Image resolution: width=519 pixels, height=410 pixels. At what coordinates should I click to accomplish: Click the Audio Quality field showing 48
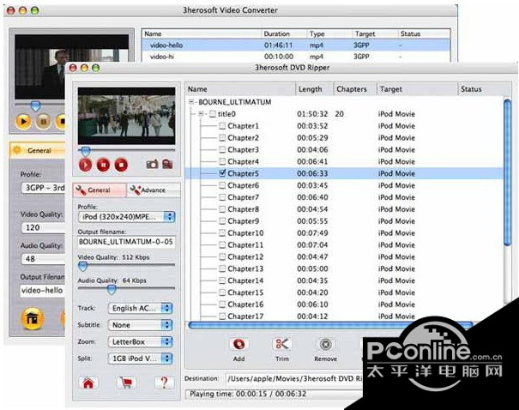point(43,259)
